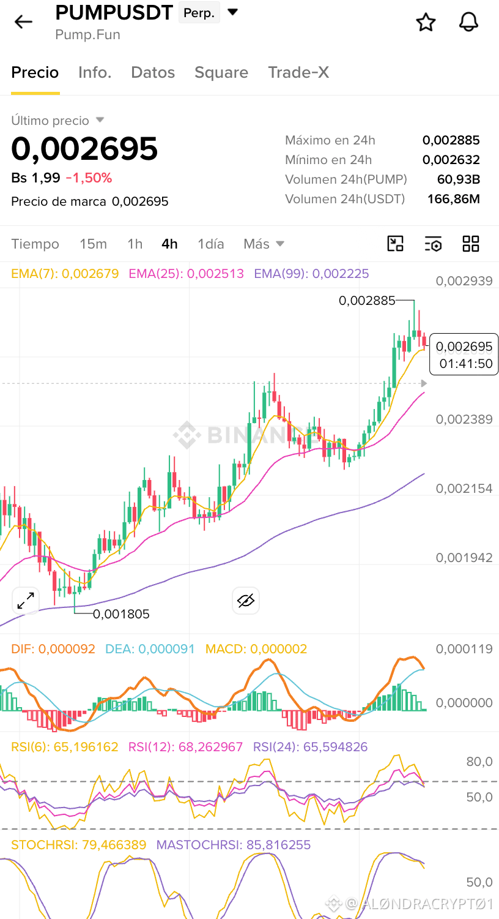Screen dimensions: 499x919
Task: Expand the Más intervals dropdown
Action: [264, 244]
